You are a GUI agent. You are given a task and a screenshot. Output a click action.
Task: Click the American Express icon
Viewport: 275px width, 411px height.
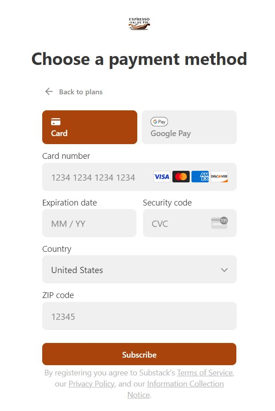(x=200, y=177)
